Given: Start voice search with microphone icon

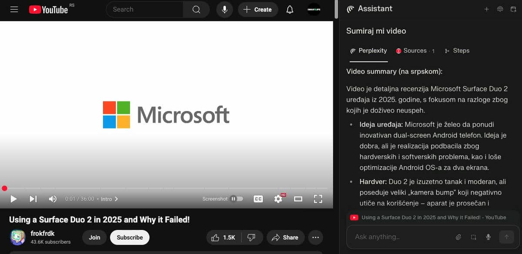Looking at the screenshot, I should coord(224,10).
